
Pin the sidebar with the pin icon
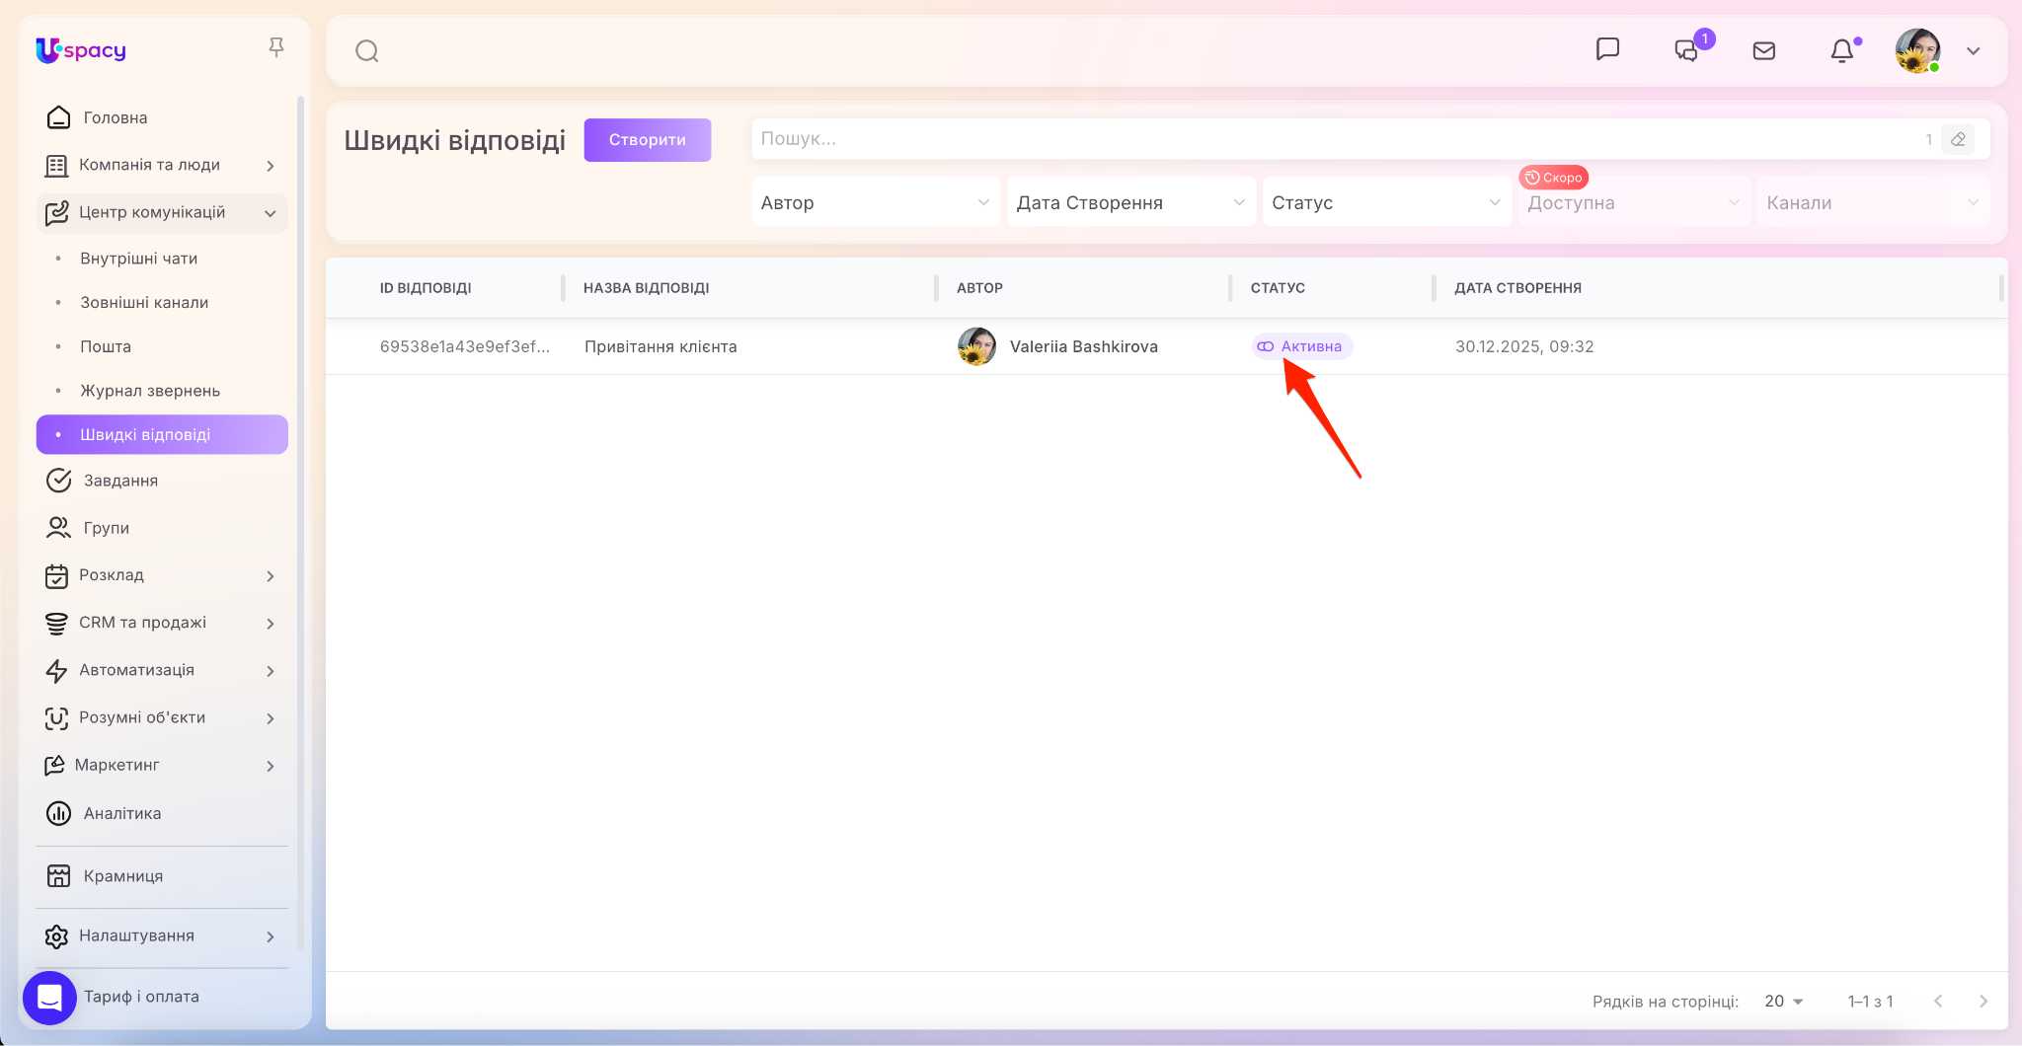click(x=276, y=47)
